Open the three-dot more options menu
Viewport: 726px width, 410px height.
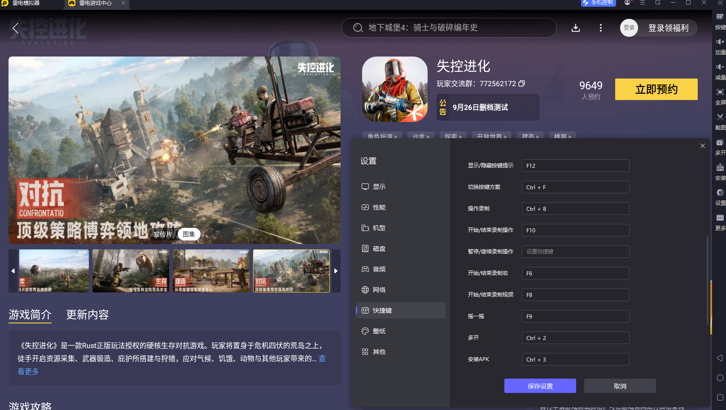point(601,28)
